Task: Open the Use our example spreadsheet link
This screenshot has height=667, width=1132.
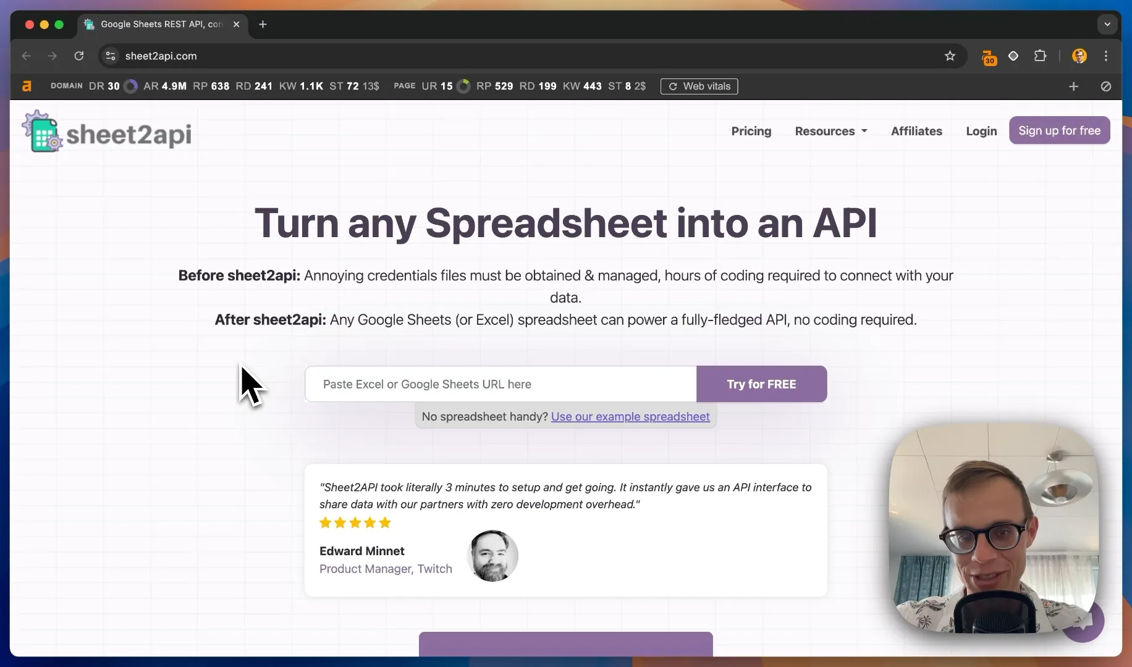Action: point(630,417)
